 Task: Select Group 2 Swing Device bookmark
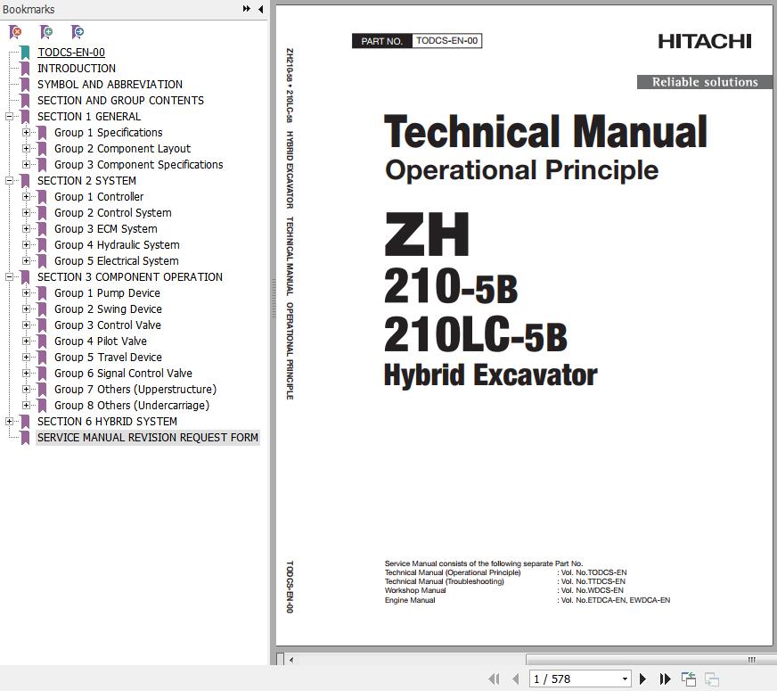(x=108, y=309)
